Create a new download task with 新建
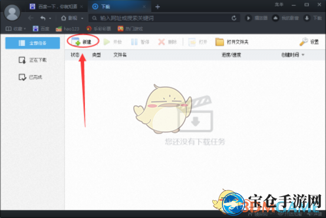Screen dimensions: 326x218 click(x=81, y=42)
